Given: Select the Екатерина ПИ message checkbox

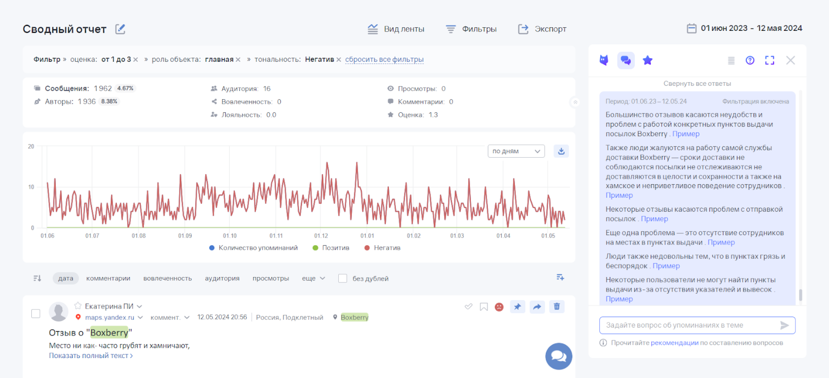Looking at the screenshot, I should pos(36,314).
